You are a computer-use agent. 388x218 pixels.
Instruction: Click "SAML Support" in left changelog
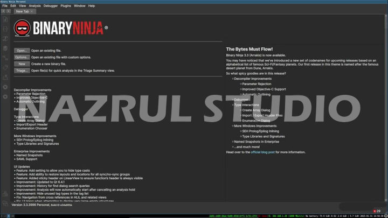pyautogui.click(x=27, y=159)
